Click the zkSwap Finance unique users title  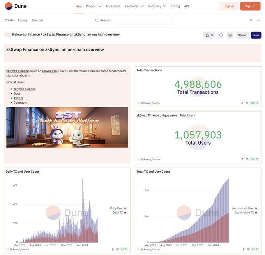pyautogui.click(x=157, y=115)
